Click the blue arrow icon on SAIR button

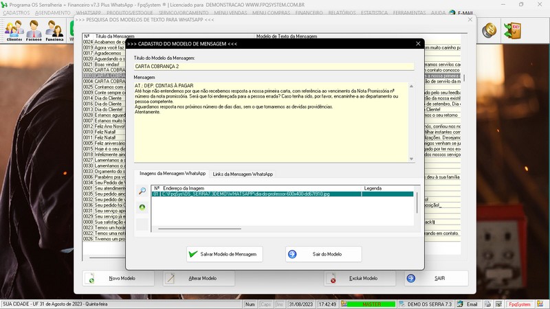(410, 278)
